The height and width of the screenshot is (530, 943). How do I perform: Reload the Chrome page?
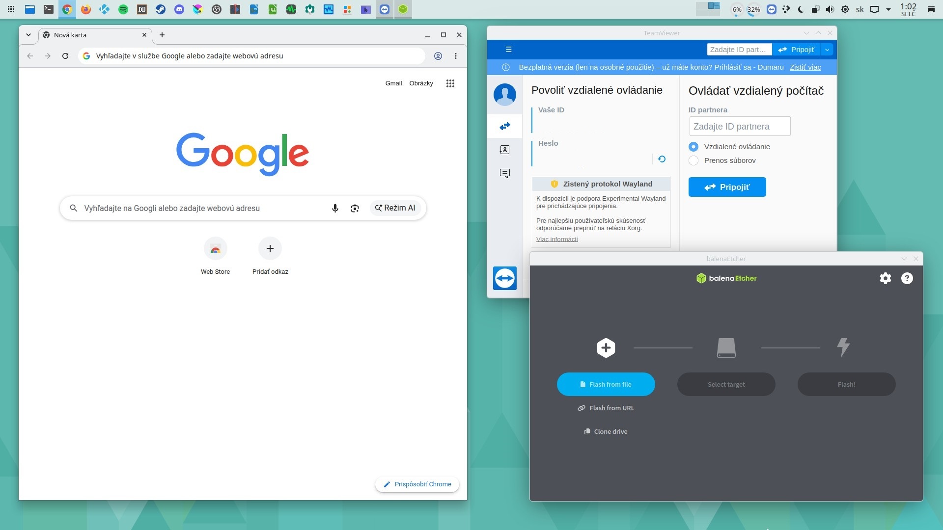click(x=65, y=56)
